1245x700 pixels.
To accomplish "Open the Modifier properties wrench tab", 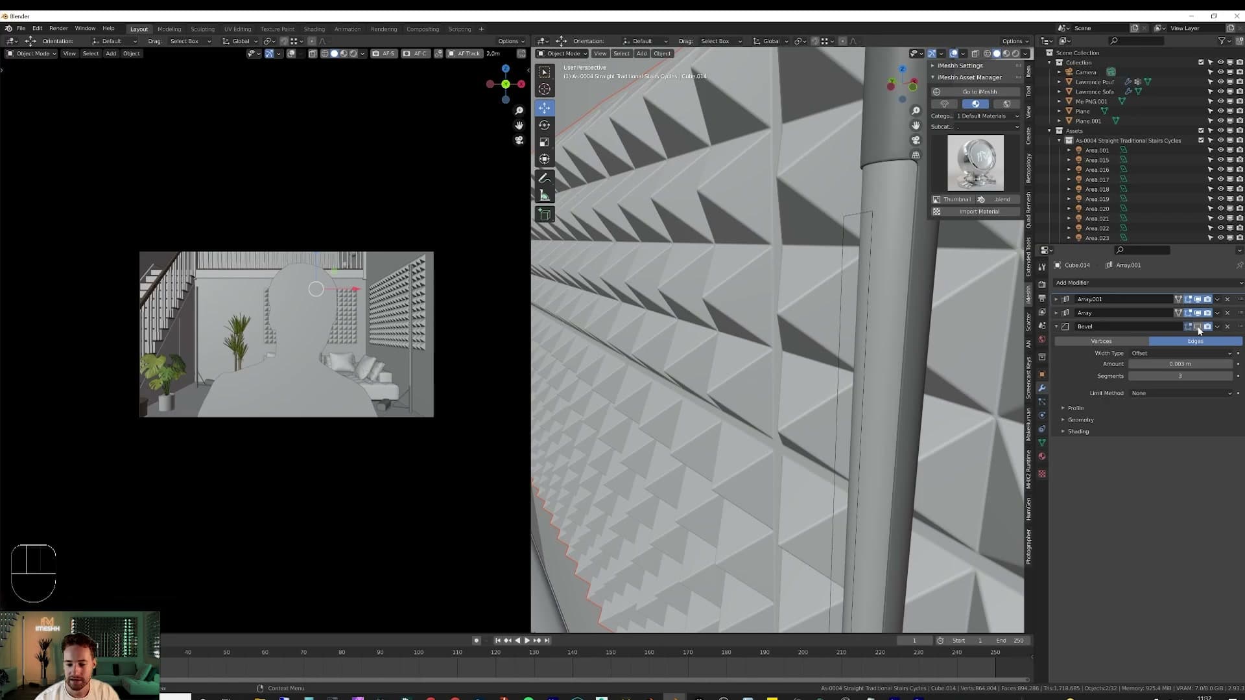I will 1042,388.
